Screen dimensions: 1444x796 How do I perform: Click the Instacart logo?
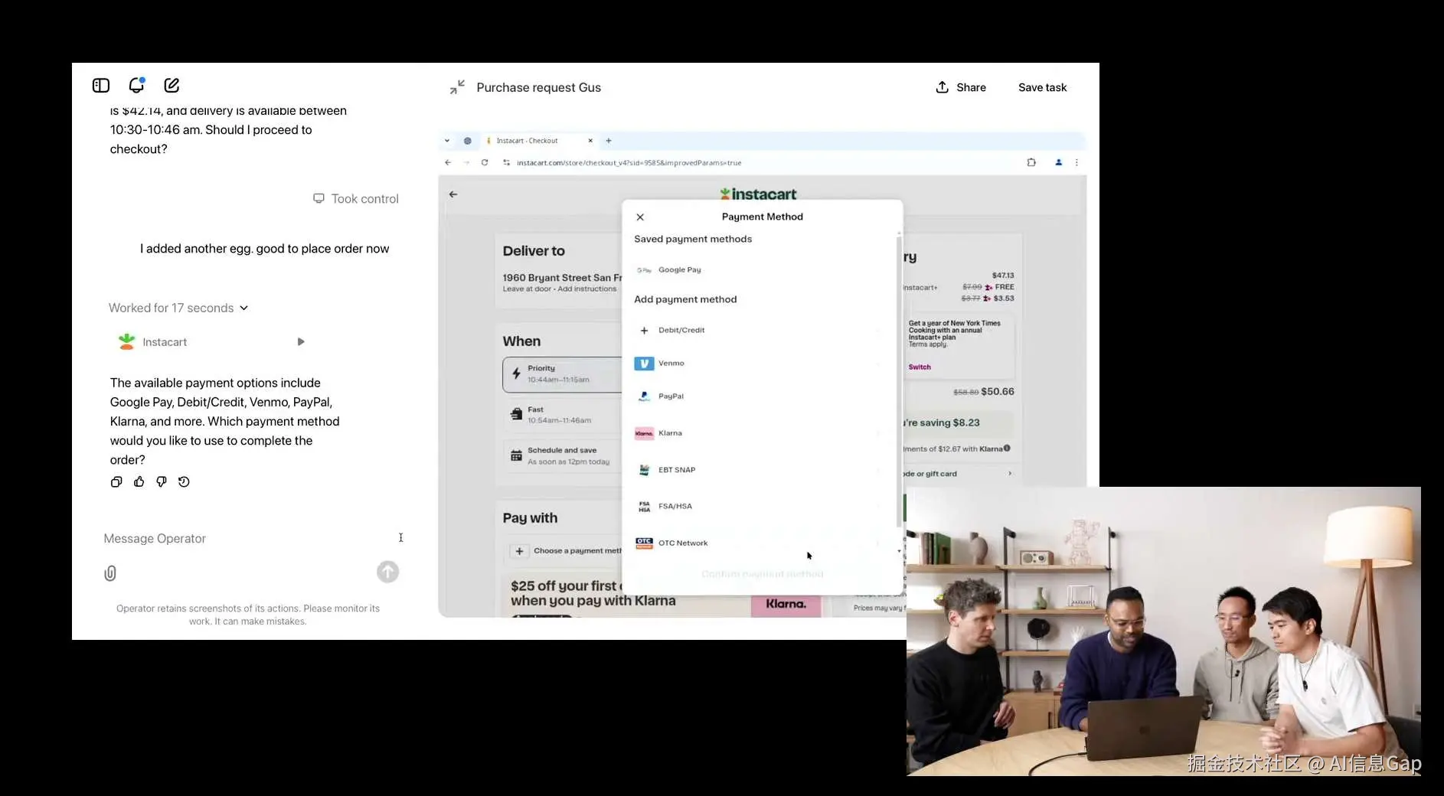coord(758,194)
